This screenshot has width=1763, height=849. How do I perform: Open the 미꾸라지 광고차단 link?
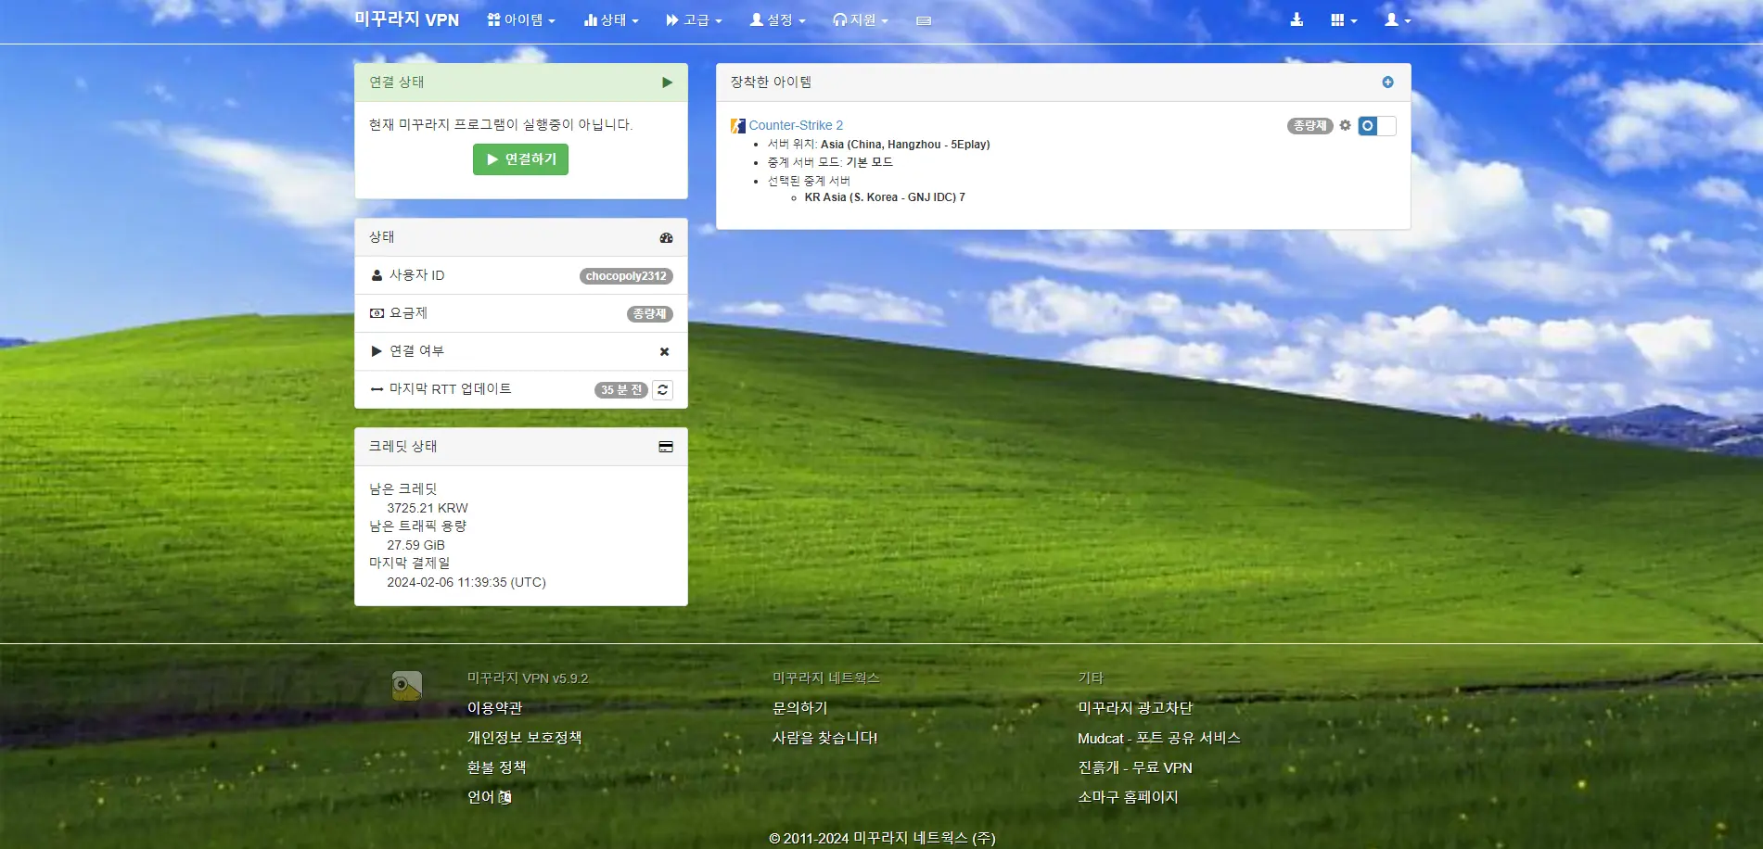pos(1135,708)
